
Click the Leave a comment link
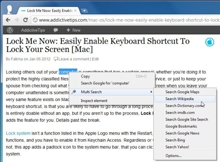74,59
